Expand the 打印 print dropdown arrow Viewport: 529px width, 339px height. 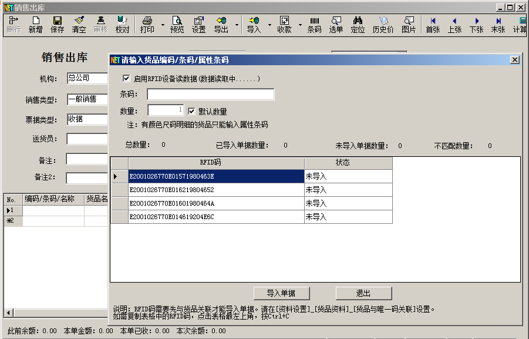163,25
